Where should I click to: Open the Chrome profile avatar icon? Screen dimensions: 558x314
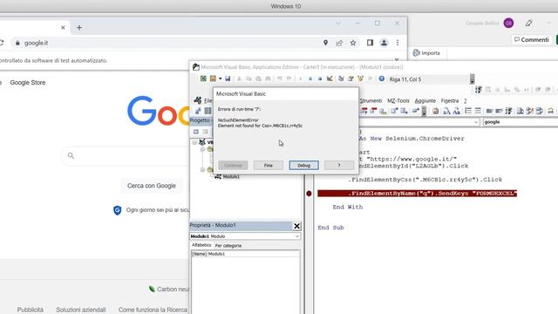pos(384,43)
